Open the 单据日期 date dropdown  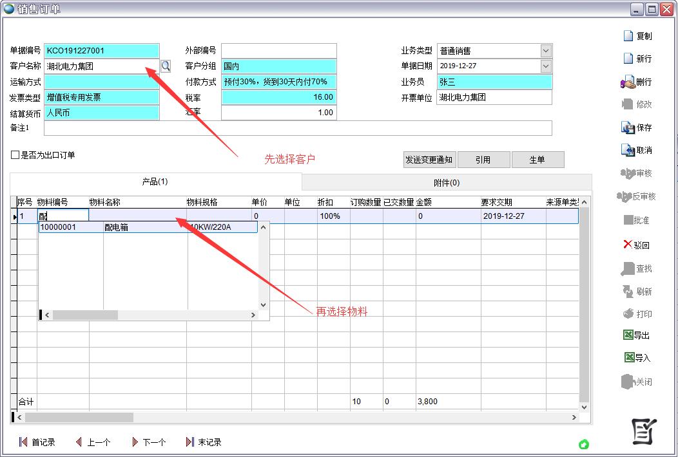pyautogui.click(x=546, y=66)
